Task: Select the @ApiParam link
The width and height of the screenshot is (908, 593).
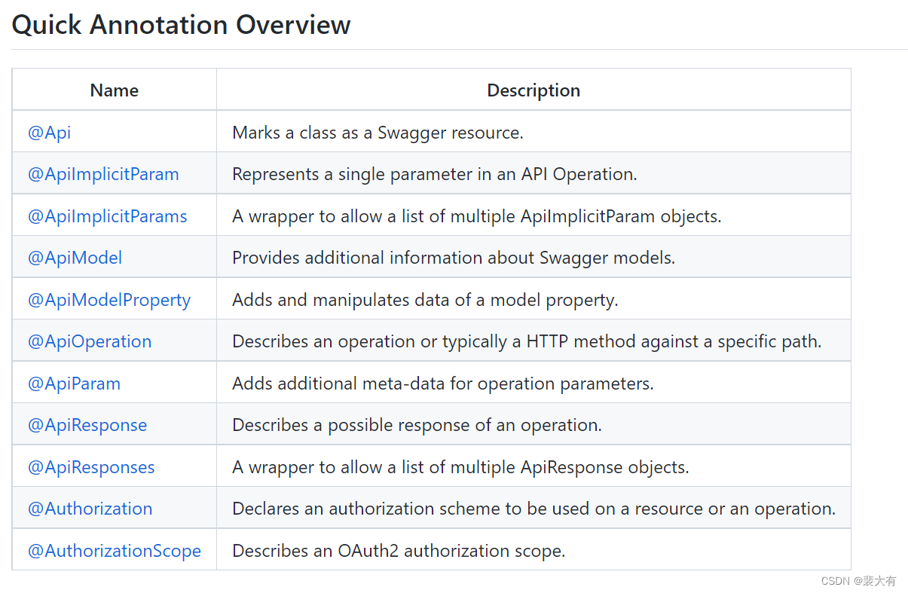Action: (x=75, y=383)
